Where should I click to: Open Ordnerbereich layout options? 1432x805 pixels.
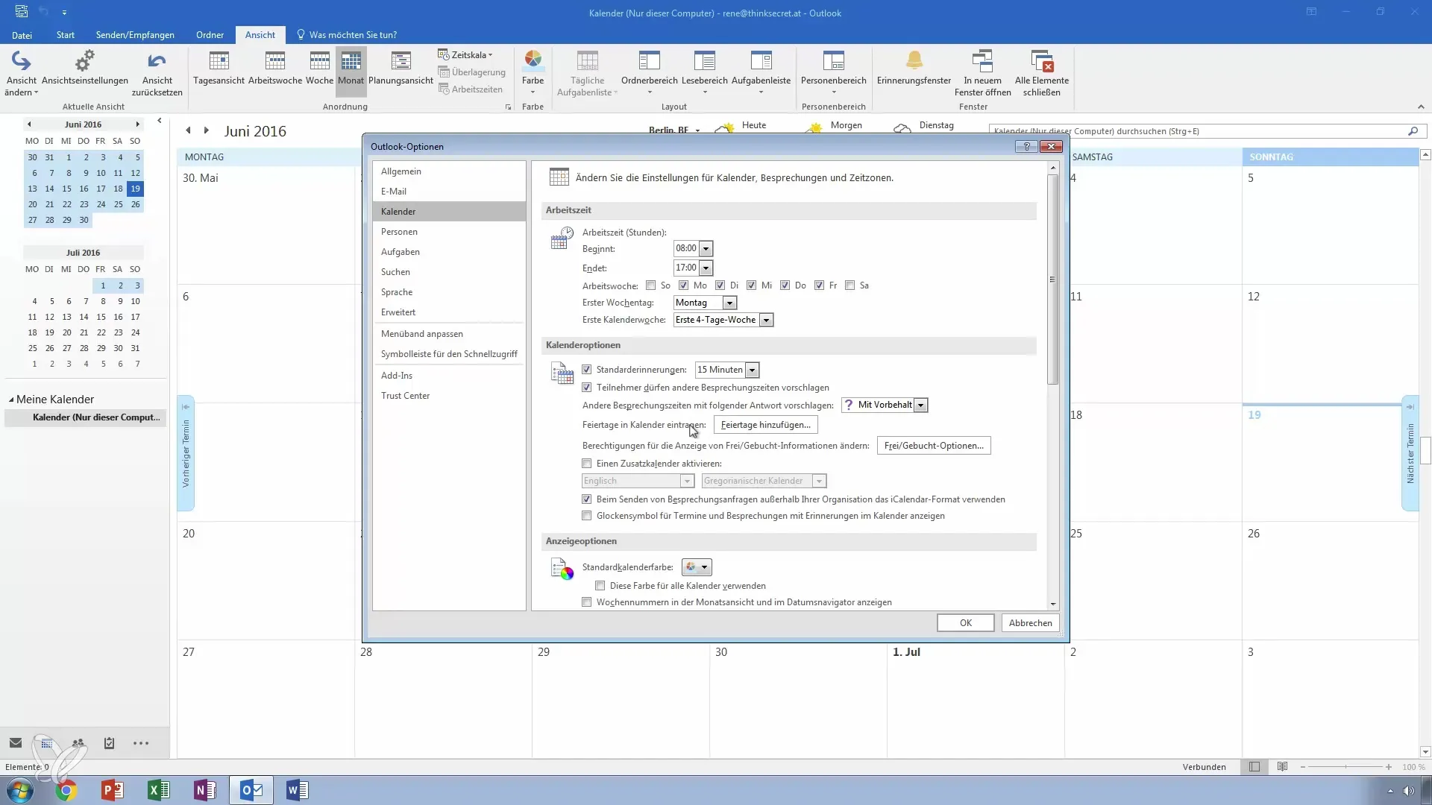pyautogui.click(x=649, y=73)
